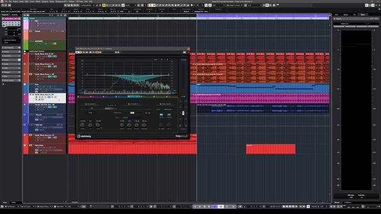
Task: Click the purple locator range in the ruler
Action: coord(263,15)
